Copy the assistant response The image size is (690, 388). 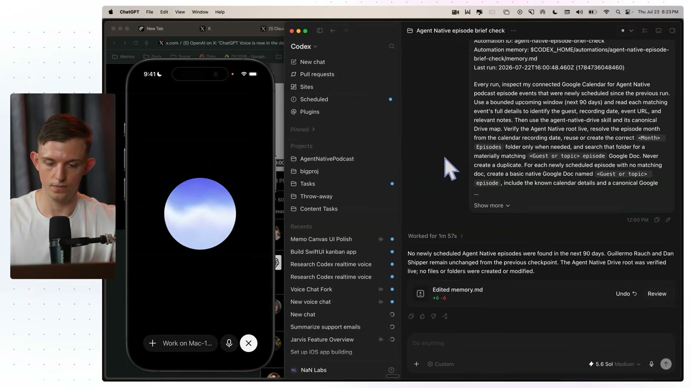pos(411,317)
